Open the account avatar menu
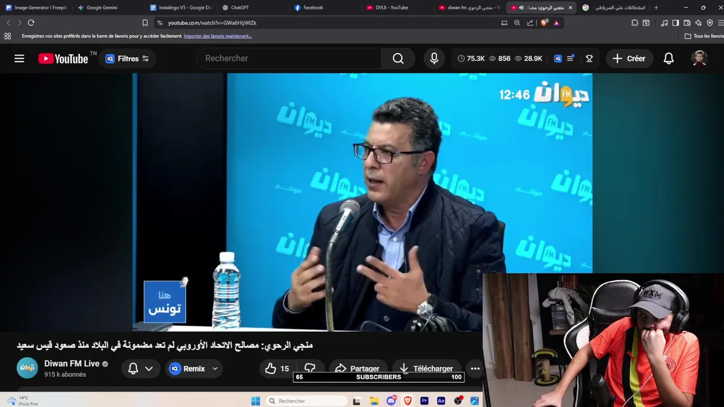 pos(700,58)
